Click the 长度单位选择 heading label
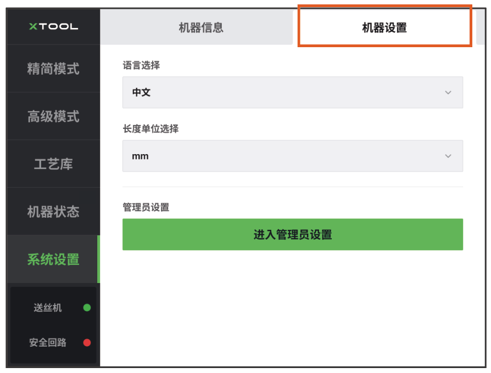This screenshot has height=373, width=491. click(150, 129)
